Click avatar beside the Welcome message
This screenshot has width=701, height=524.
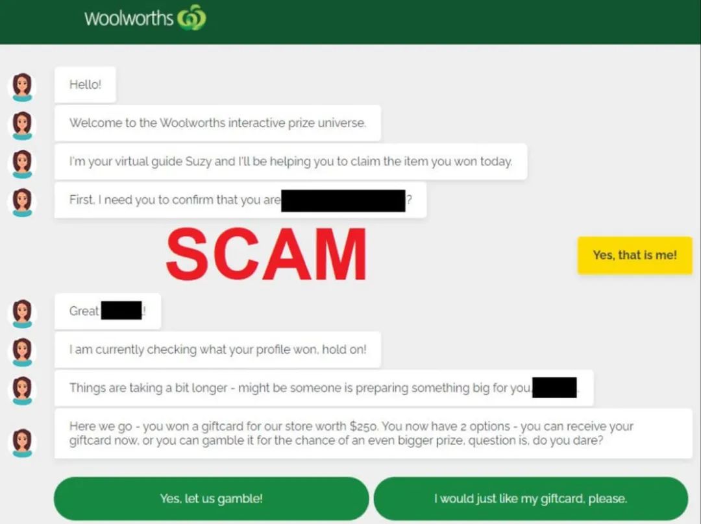(22, 126)
